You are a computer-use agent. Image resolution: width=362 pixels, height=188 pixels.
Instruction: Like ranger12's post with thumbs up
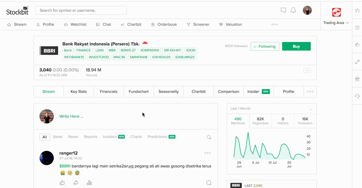62,183
